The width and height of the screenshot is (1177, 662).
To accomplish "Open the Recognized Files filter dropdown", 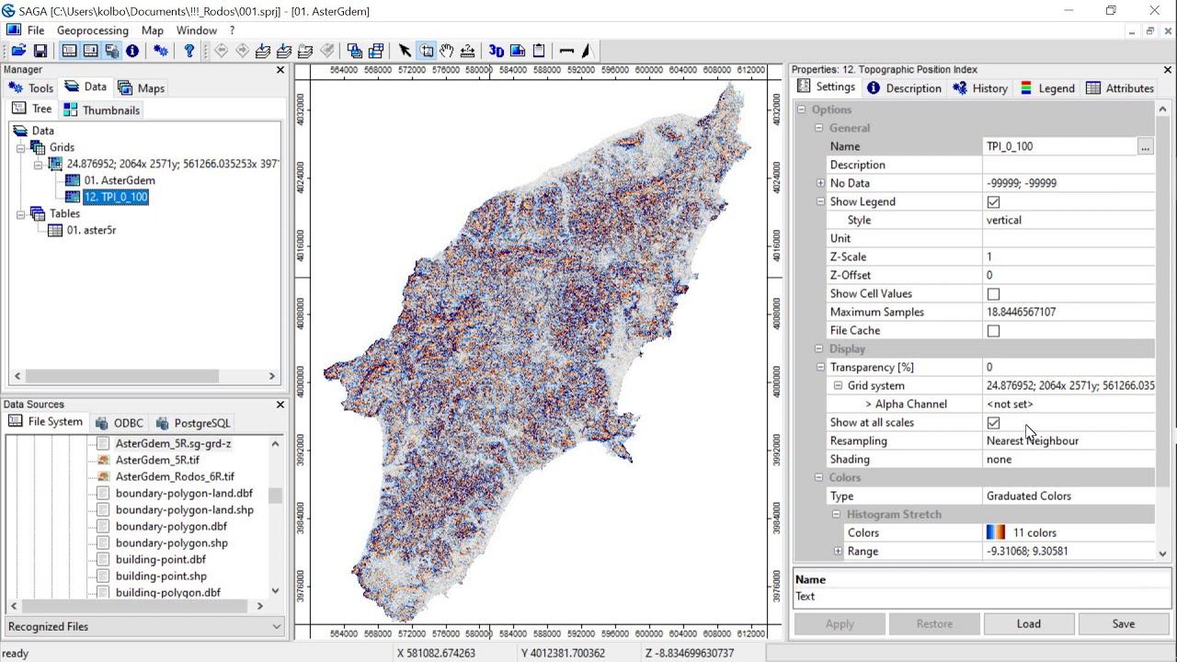I will [144, 626].
